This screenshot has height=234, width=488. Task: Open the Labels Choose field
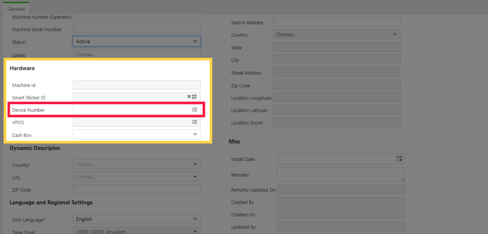pos(136,54)
